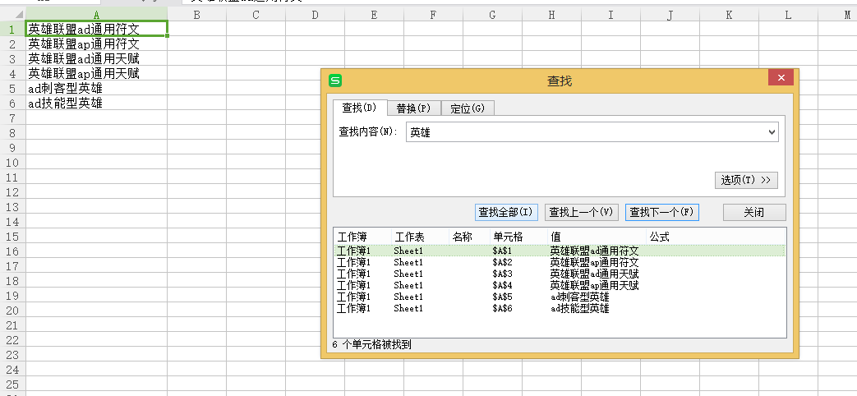The height and width of the screenshot is (396, 857).
Task: Select column L by its header
Action: (x=788, y=16)
